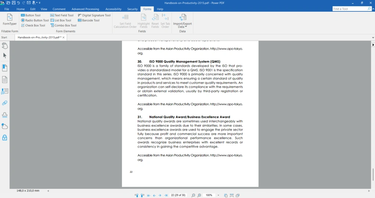Select the Check Box Tool

pyautogui.click(x=33, y=25)
